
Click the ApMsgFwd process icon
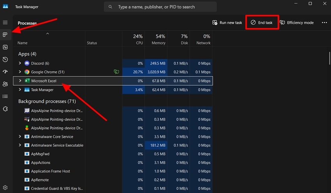27,154
